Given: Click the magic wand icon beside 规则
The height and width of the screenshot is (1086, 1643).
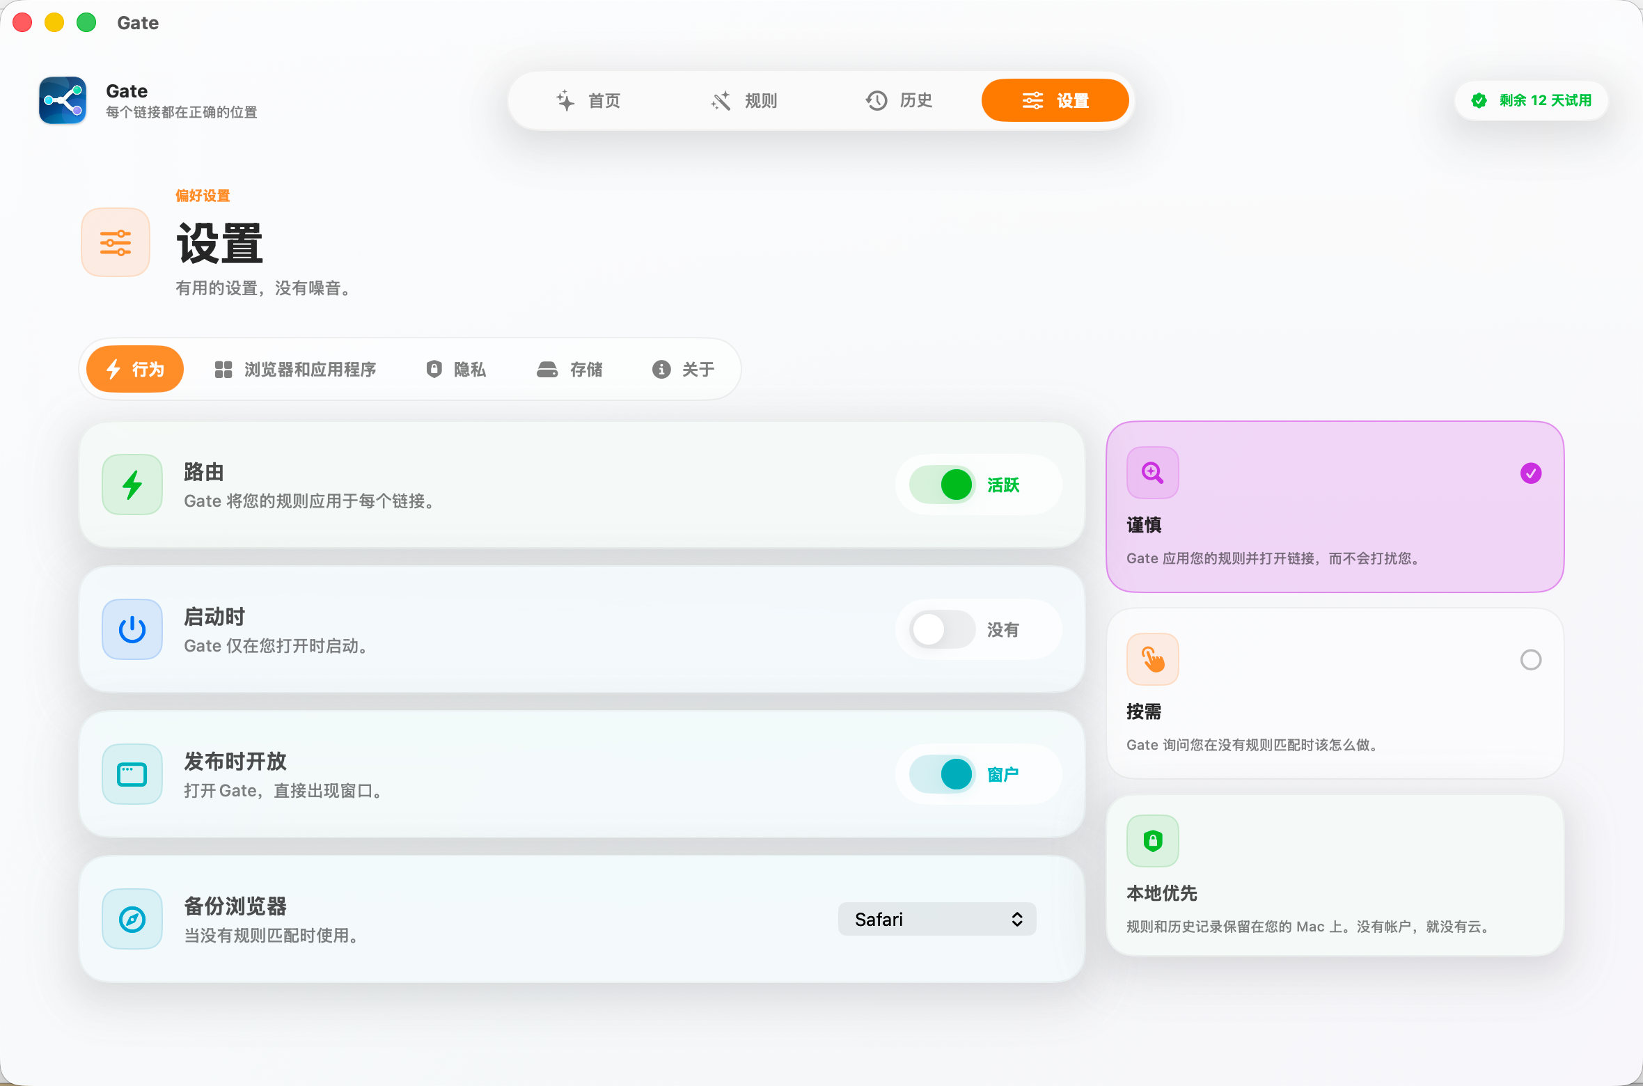Looking at the screenshot, I should click(721, 101).
